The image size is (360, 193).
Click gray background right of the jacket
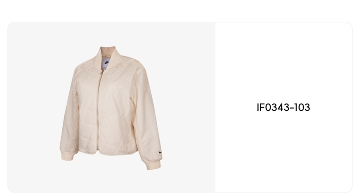click(x=188, y=108)
